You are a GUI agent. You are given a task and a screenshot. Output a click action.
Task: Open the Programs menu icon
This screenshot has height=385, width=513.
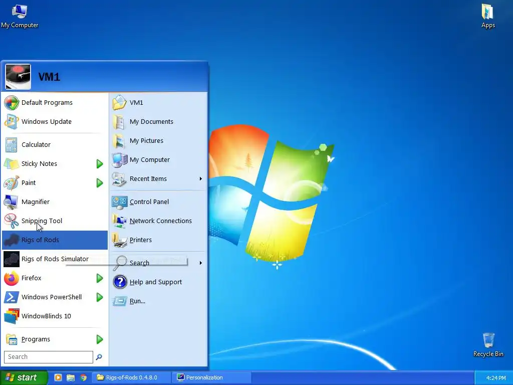(11, 339)
